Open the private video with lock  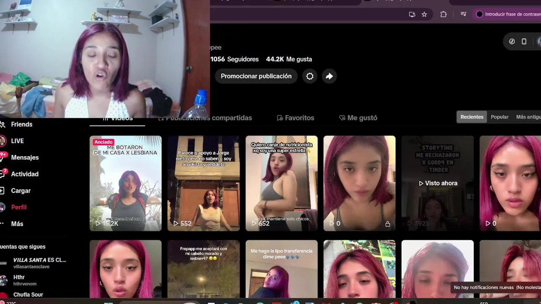(x=359, y=183)
